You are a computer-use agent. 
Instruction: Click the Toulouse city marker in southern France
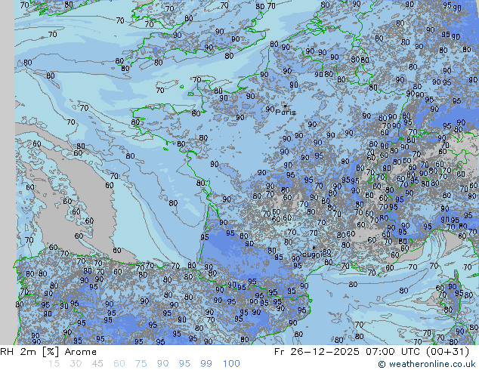(314, 248)
